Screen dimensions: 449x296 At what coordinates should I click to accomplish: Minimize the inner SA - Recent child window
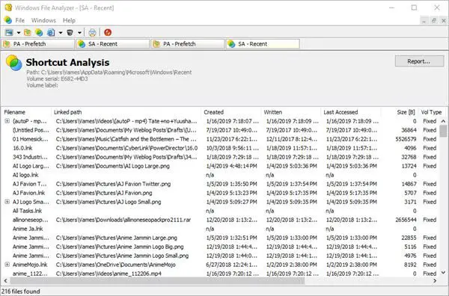pyautogui.click(x=424, y=21)
